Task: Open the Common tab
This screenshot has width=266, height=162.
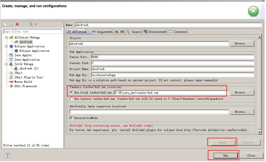Action: (x=178, y=32)
